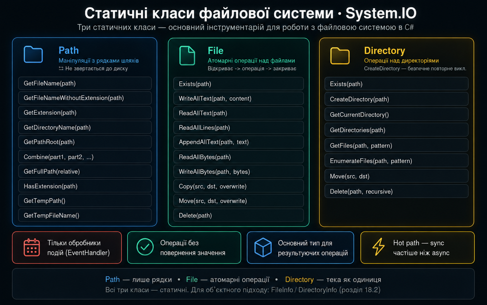Click 'Операції над директоріями' subtitle

pos(401,61)
